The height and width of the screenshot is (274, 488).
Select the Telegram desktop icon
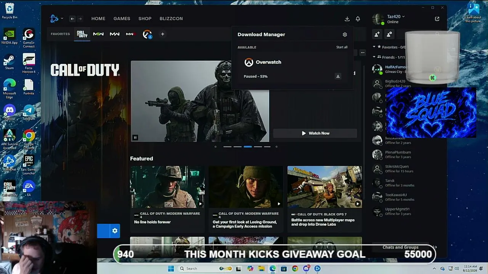pyautogui.click(x=29, y=113)
